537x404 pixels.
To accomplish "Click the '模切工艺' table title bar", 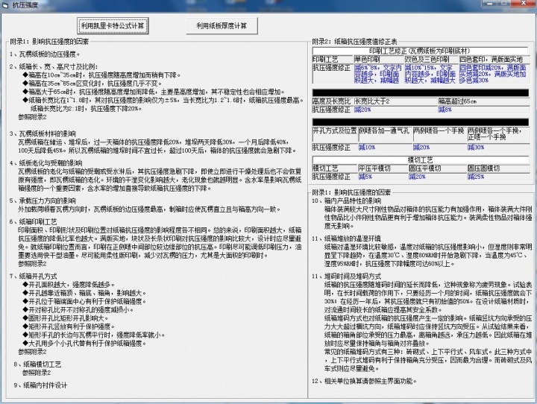I will pos(420,160).
